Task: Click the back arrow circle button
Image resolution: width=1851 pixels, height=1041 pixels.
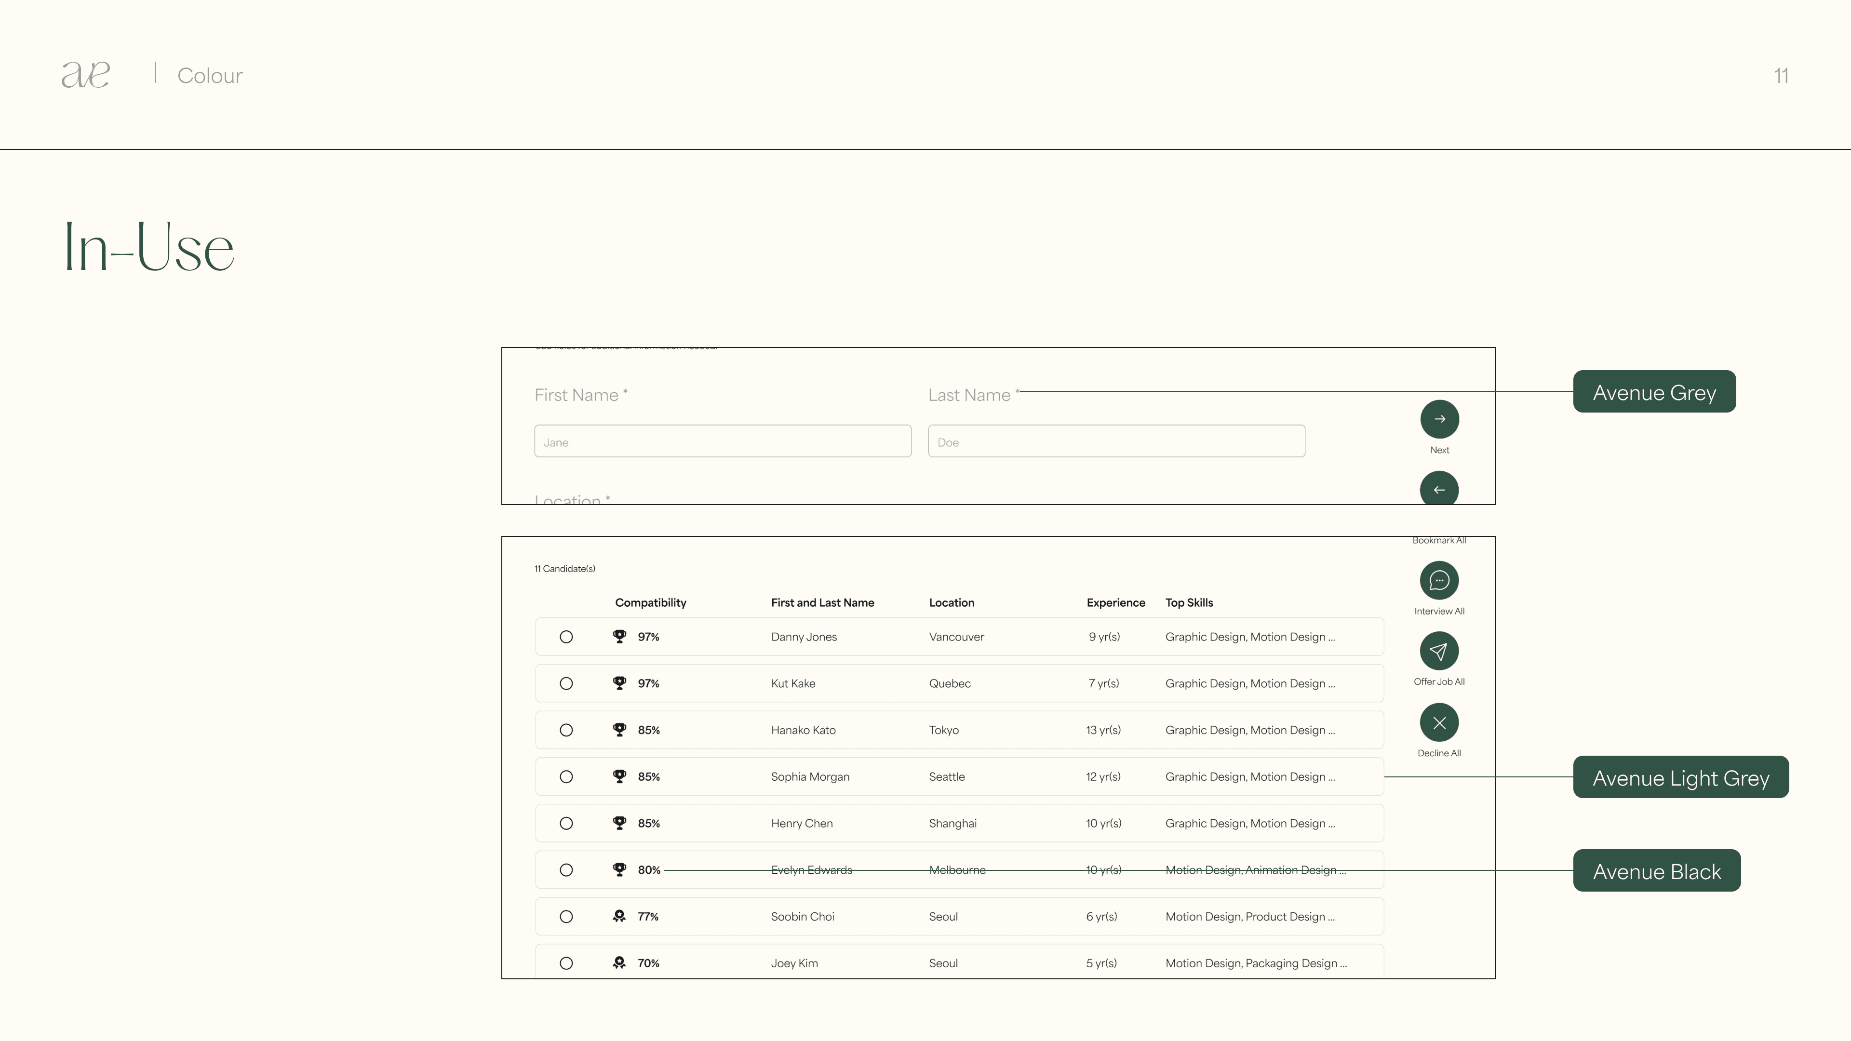Action: (1439, 489)
